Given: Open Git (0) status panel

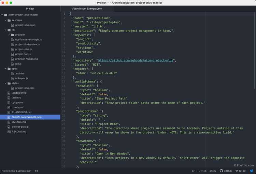Looking at the screenshot, I should pyautogui.click(x=241, y=171).
